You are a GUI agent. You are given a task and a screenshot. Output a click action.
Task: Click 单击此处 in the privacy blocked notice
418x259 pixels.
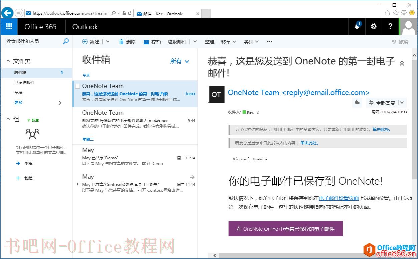382,129
